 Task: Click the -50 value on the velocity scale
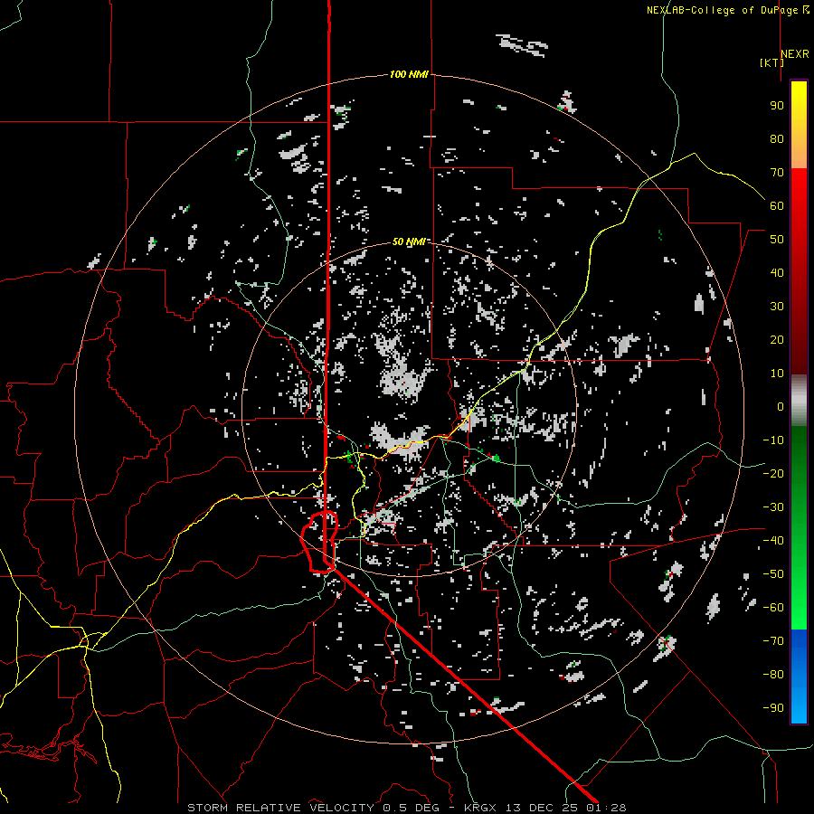click(x=773, y=574)
